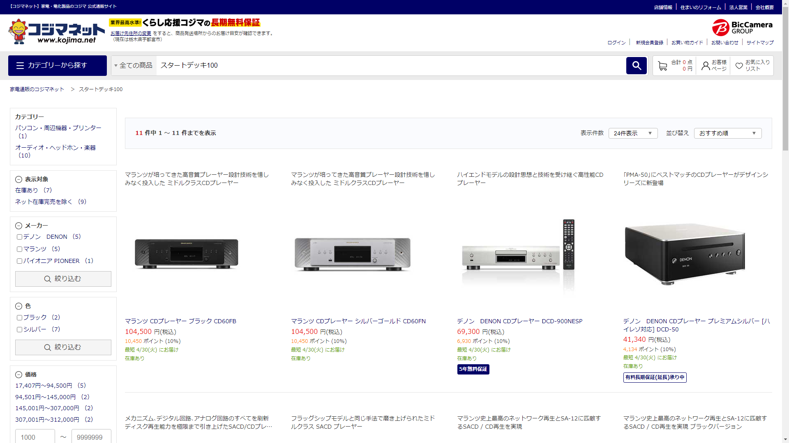Open お買い物ガイド header link
This screenshot has height=443, width=789.
pos(687,43)
